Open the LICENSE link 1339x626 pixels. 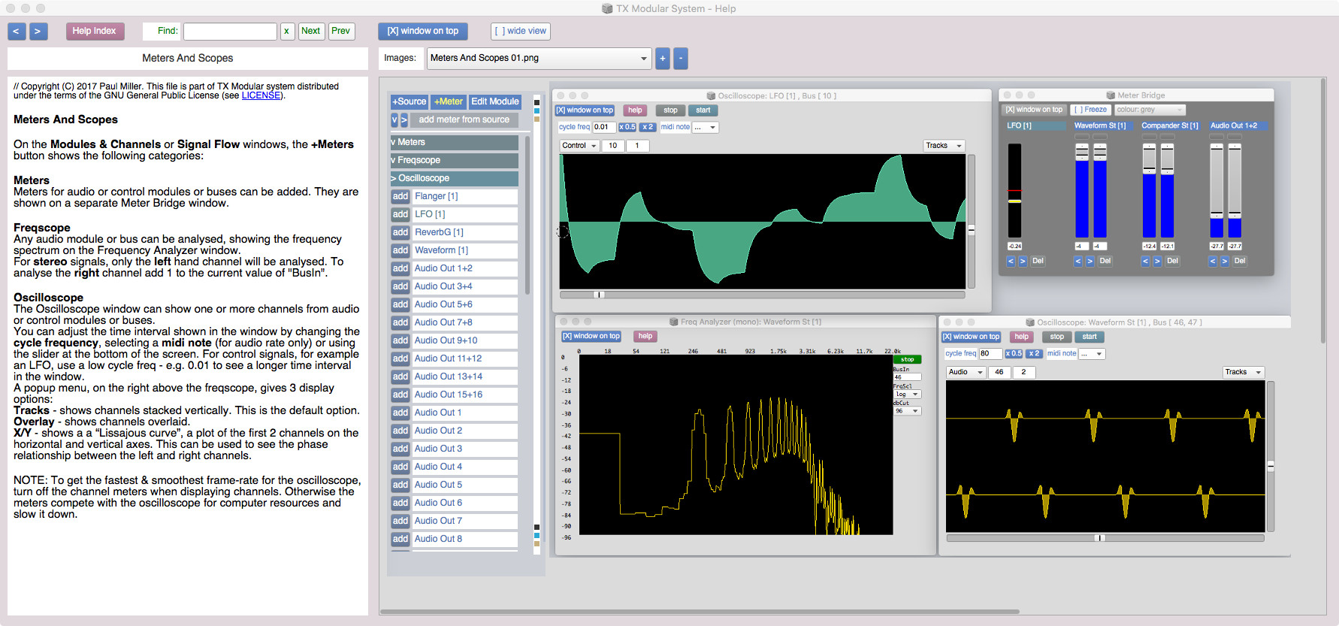coord(261,95)
